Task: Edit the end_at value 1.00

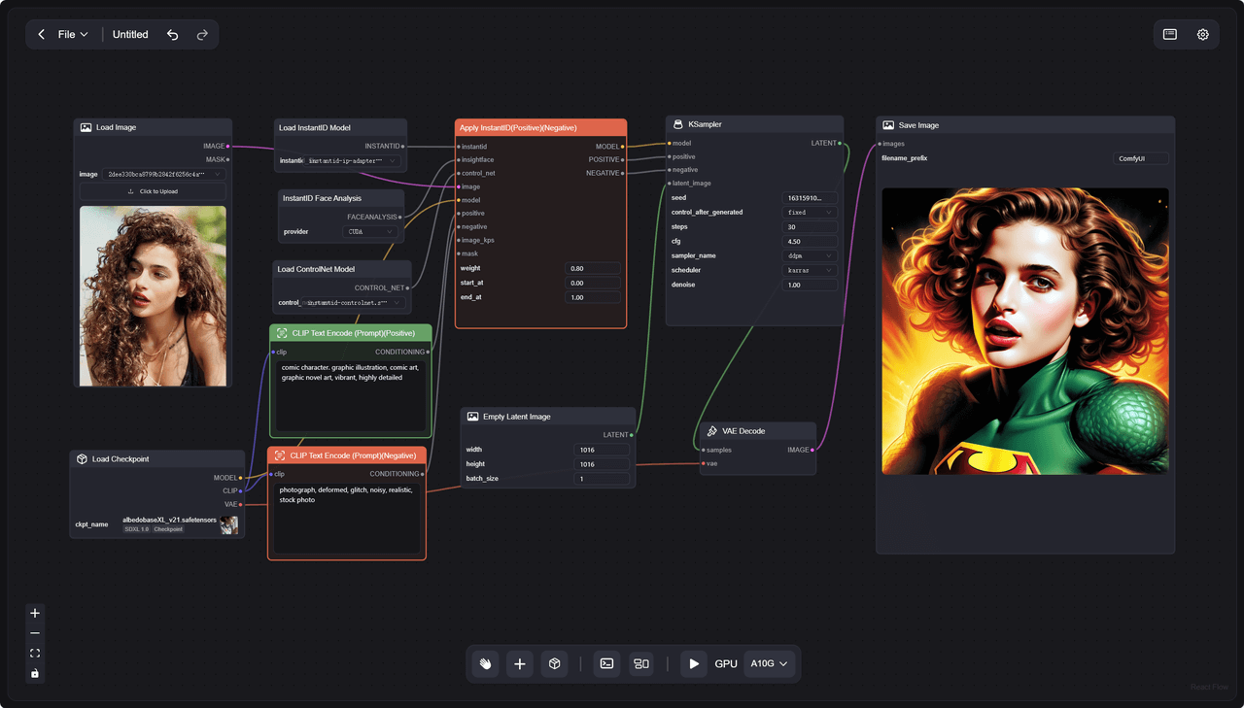Action: [593, 297]
